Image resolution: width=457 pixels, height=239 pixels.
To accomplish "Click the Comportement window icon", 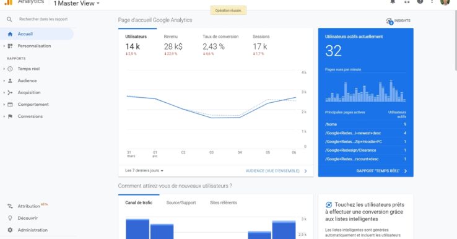I will pos(10,105).
